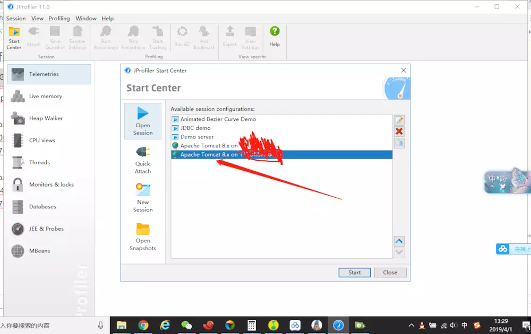531x334 pixels.
Task: Select the Open Session tab in Start Center
Action: coord(143,121)
